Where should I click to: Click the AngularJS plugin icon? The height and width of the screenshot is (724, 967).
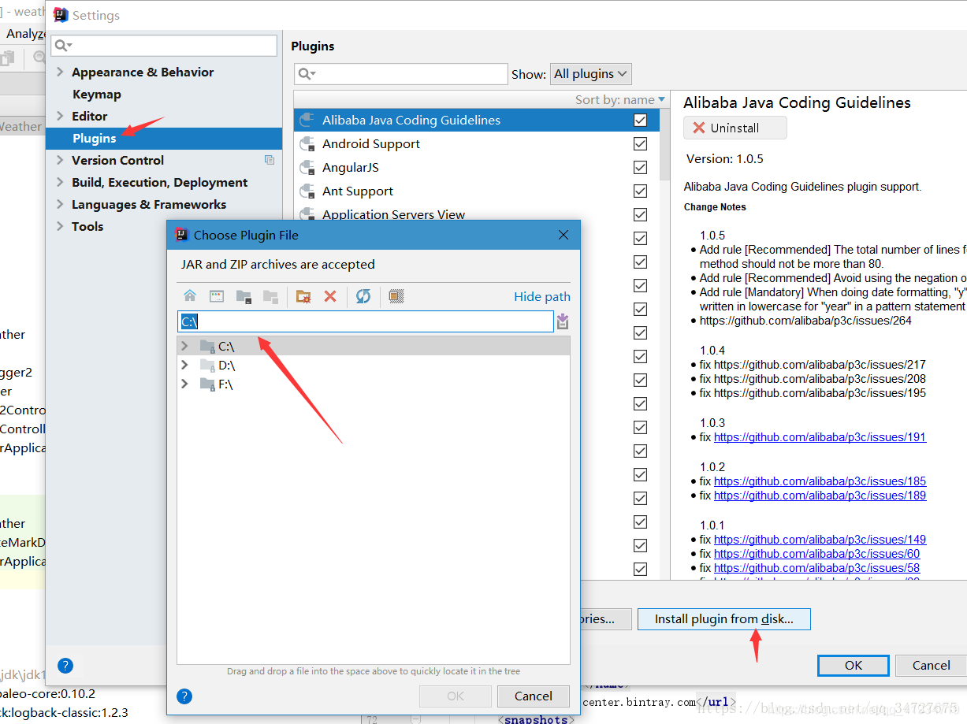307,168
